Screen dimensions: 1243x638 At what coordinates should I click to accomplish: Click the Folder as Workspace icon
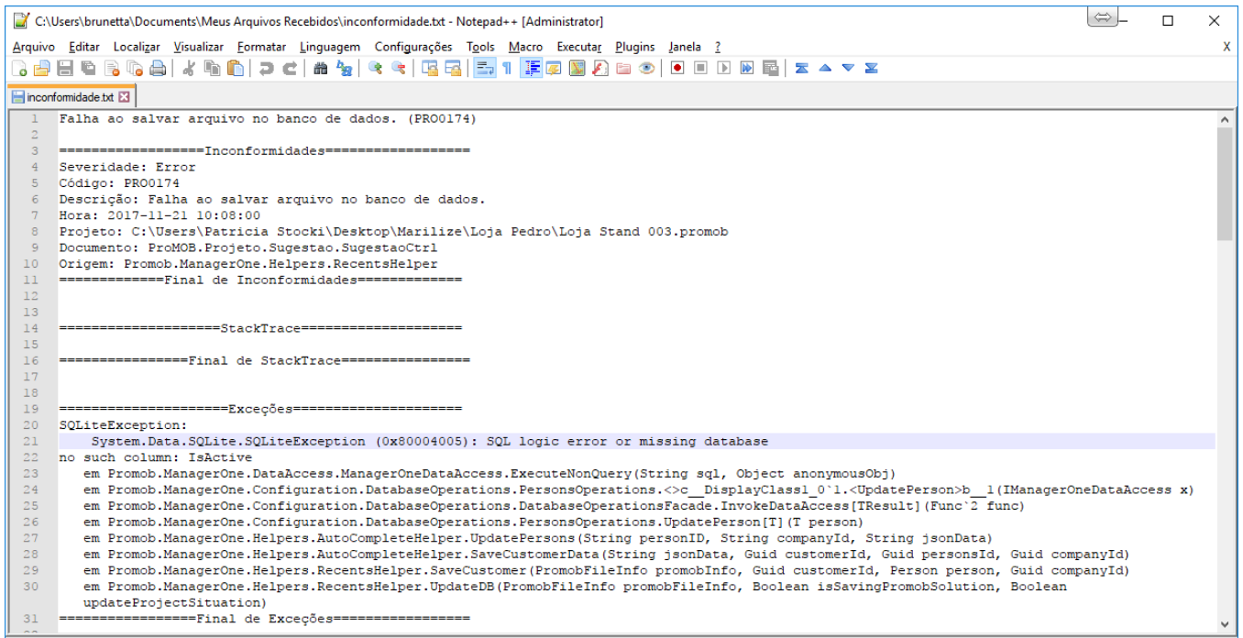[623, 68]
